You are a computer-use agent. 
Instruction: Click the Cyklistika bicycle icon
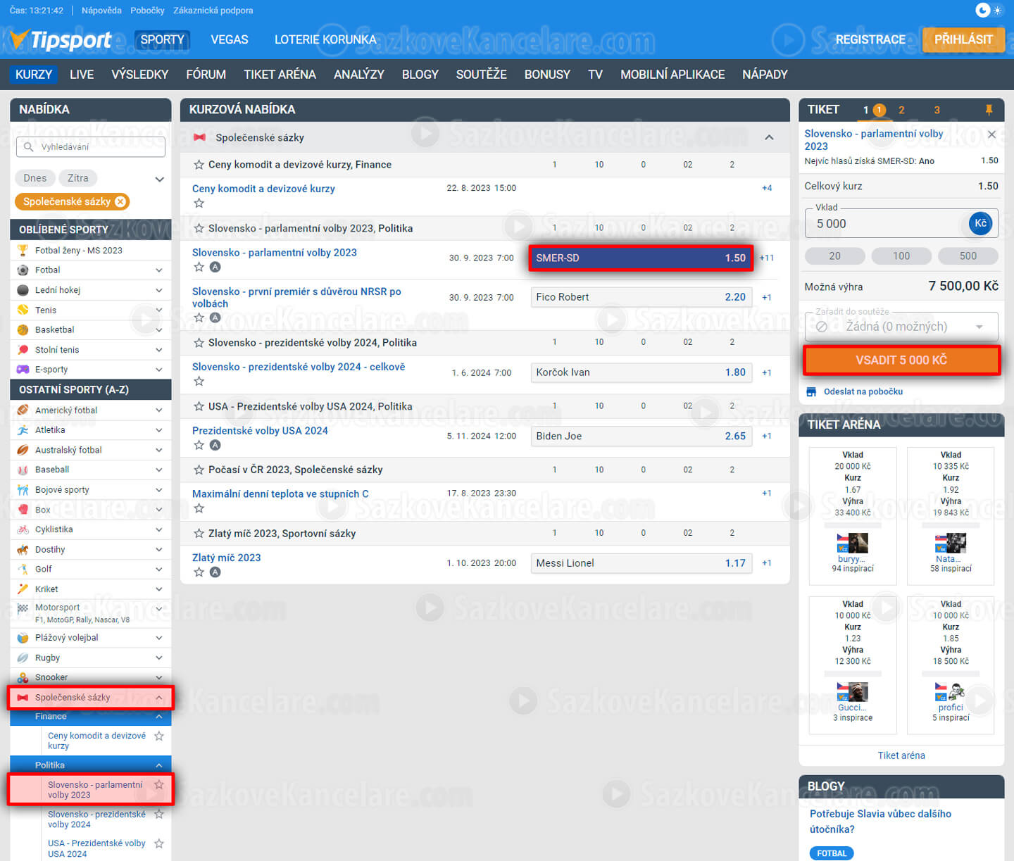point(23,529)
